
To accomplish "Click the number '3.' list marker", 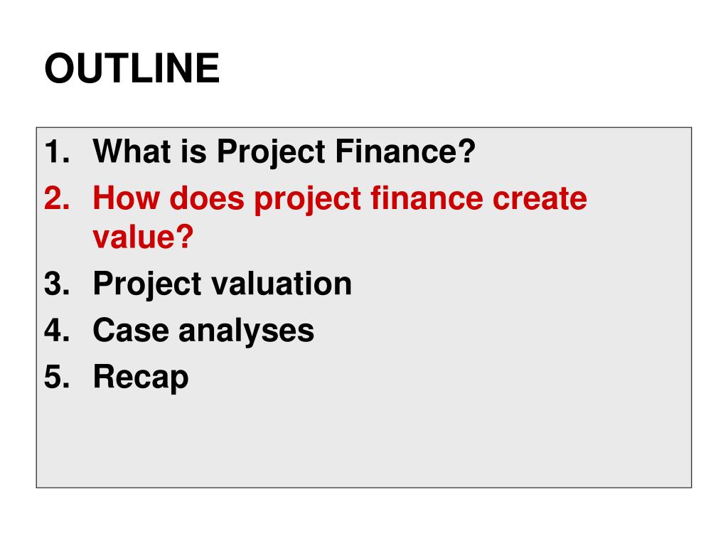I will [x=57, y=284].
